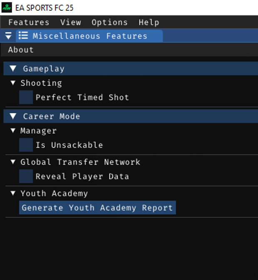Click the About menu item
The image size is (258, 280).
pyautogui.click(x=21, y=50)
